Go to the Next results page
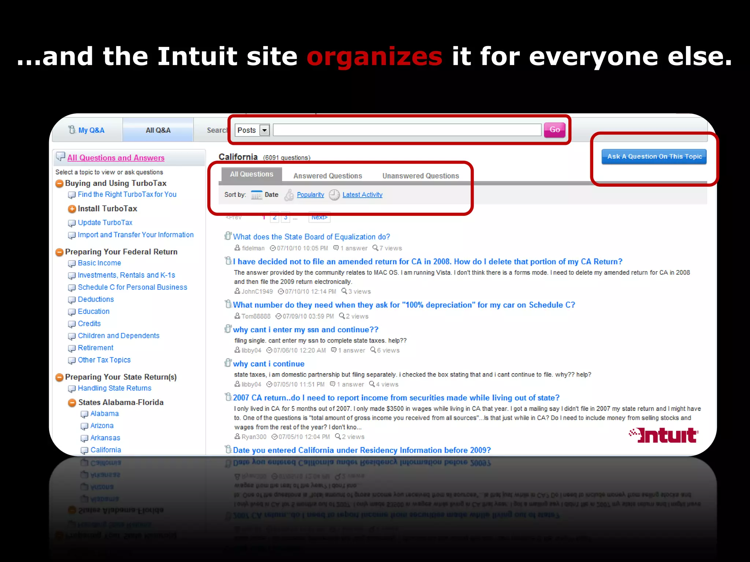Viewport: 750px width, 562px height. coord(319,217)
